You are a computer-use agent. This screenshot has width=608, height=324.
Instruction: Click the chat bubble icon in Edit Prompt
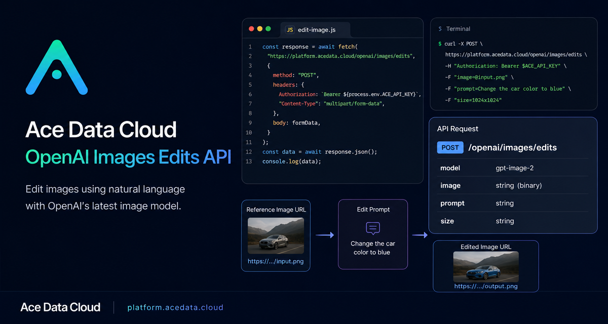[x=372, y=228]
